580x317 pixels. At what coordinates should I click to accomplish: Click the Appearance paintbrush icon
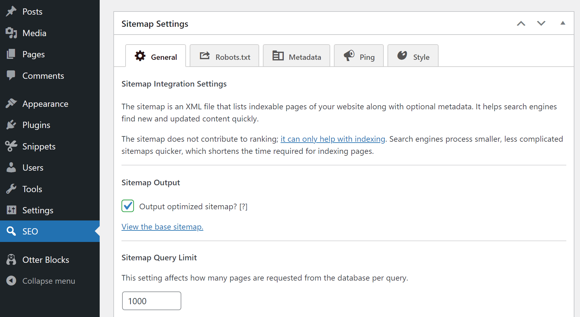click(x=11, y=104)
